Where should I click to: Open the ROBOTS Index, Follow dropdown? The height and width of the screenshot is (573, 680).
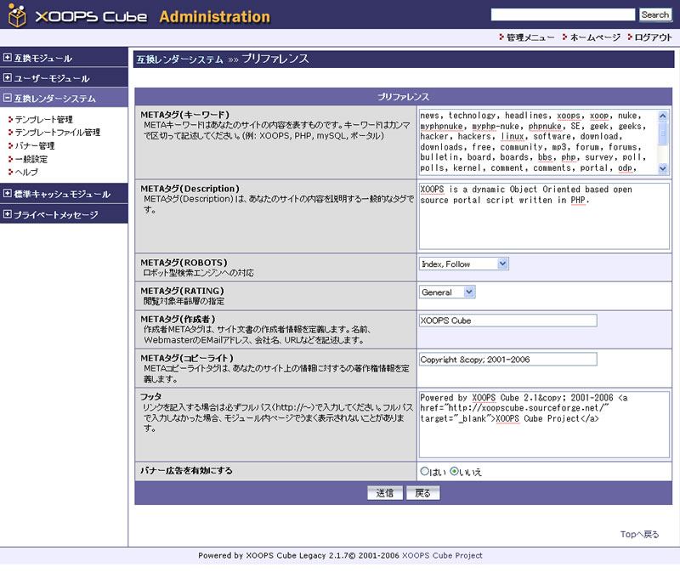(x=463, y=264)
